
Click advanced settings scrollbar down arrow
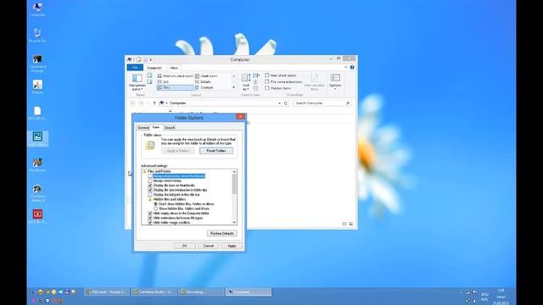point(234,222)
